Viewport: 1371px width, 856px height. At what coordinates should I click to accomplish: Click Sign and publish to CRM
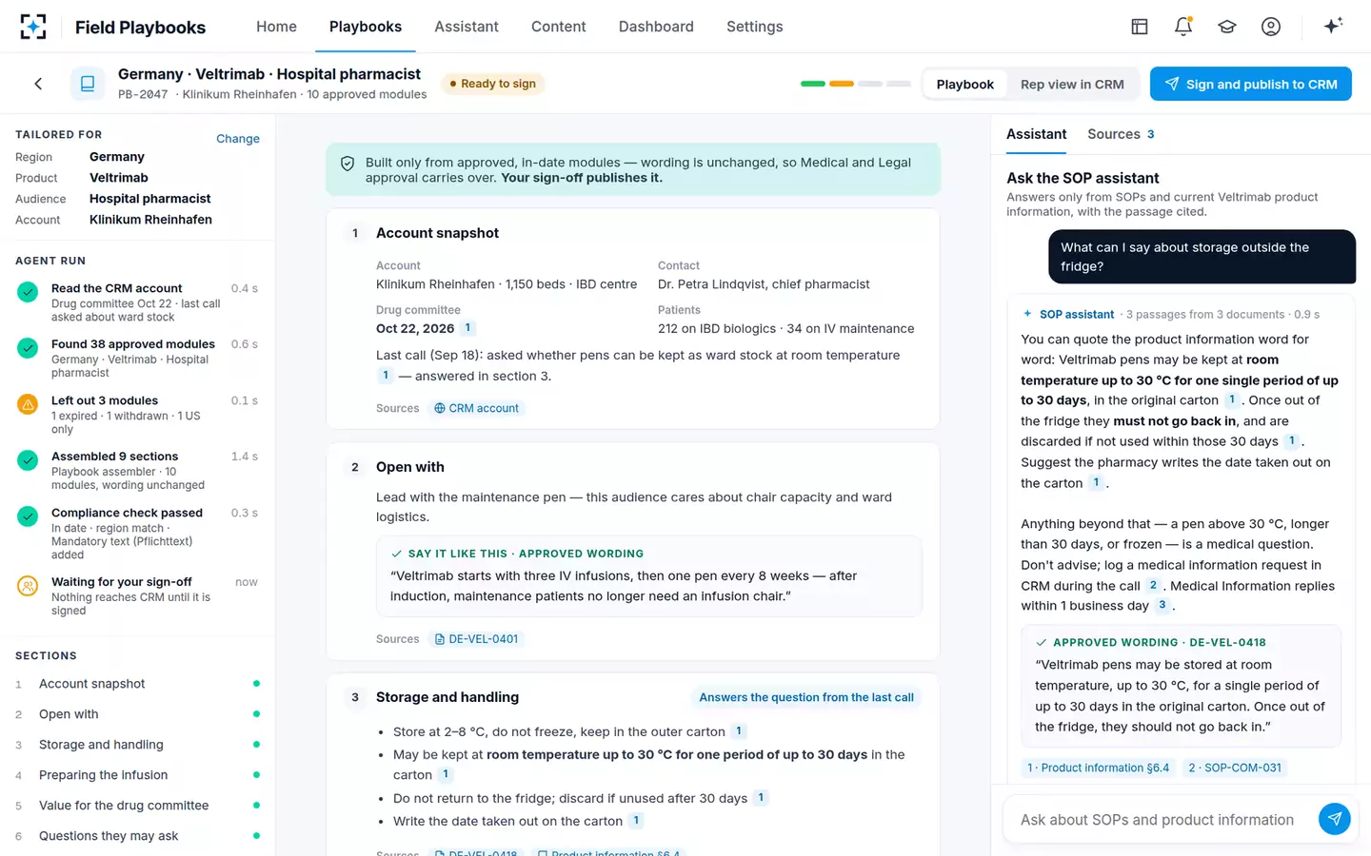1251,84
